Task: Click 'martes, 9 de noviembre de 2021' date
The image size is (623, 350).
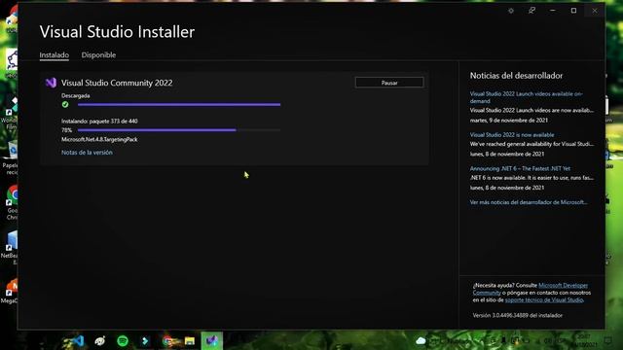Action: click(508, 121)
